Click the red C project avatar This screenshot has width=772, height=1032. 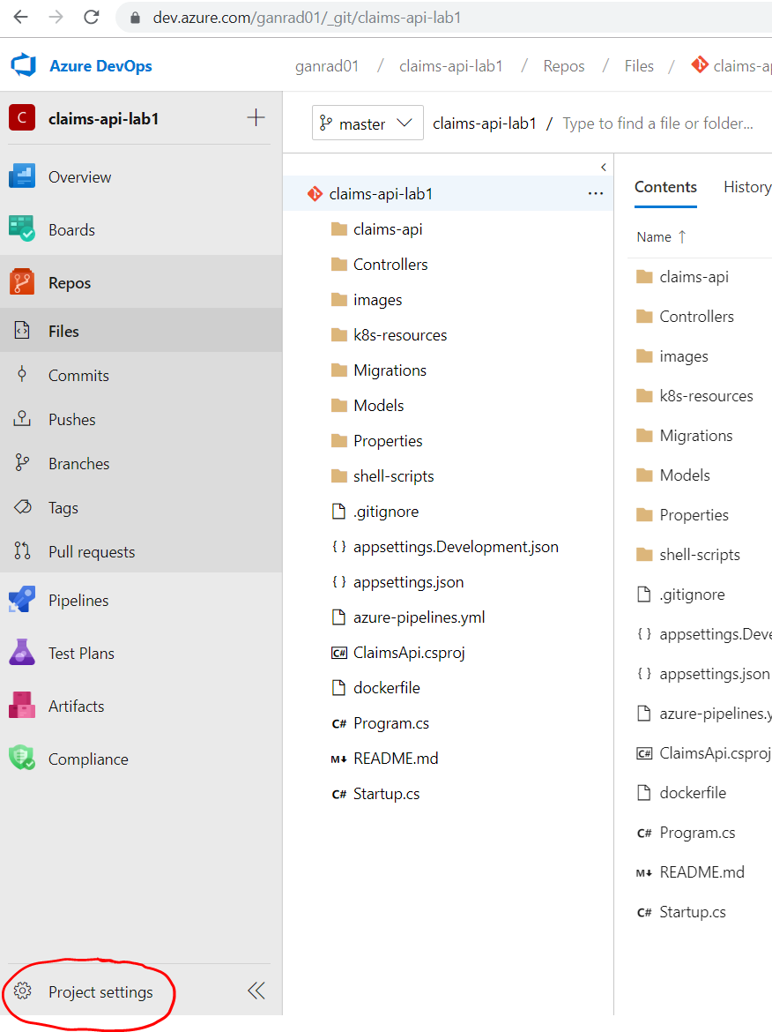tap(22, 118)
